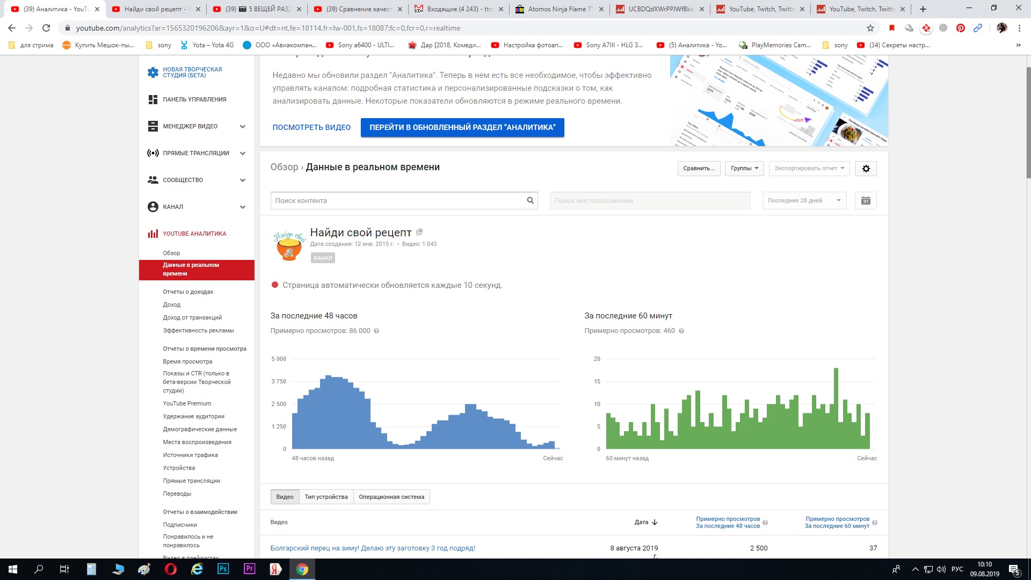
Task: Open Время просмотра report
Action: click(x=187, y=361)
